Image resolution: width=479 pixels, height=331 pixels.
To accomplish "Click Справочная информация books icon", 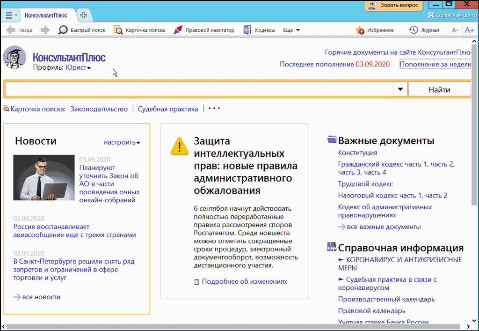I will 332,247.
